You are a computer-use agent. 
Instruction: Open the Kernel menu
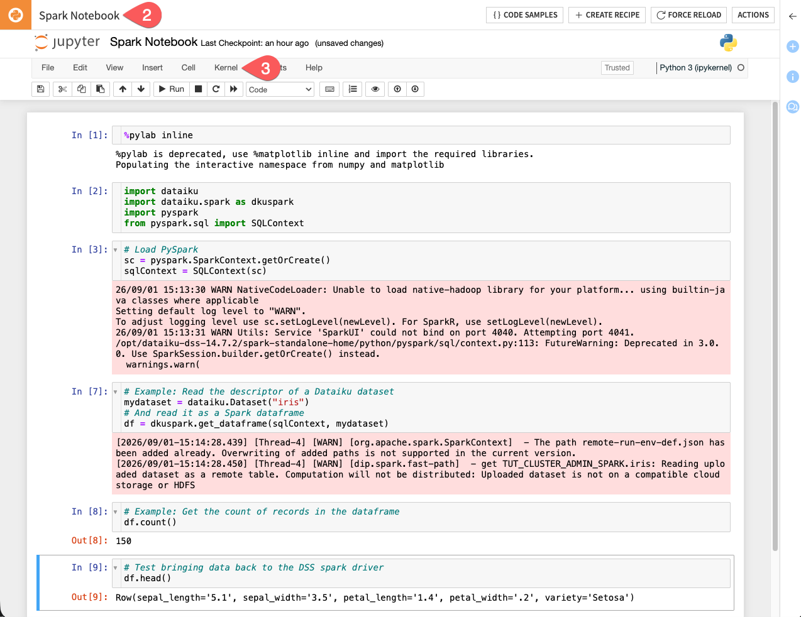(226, 68)
